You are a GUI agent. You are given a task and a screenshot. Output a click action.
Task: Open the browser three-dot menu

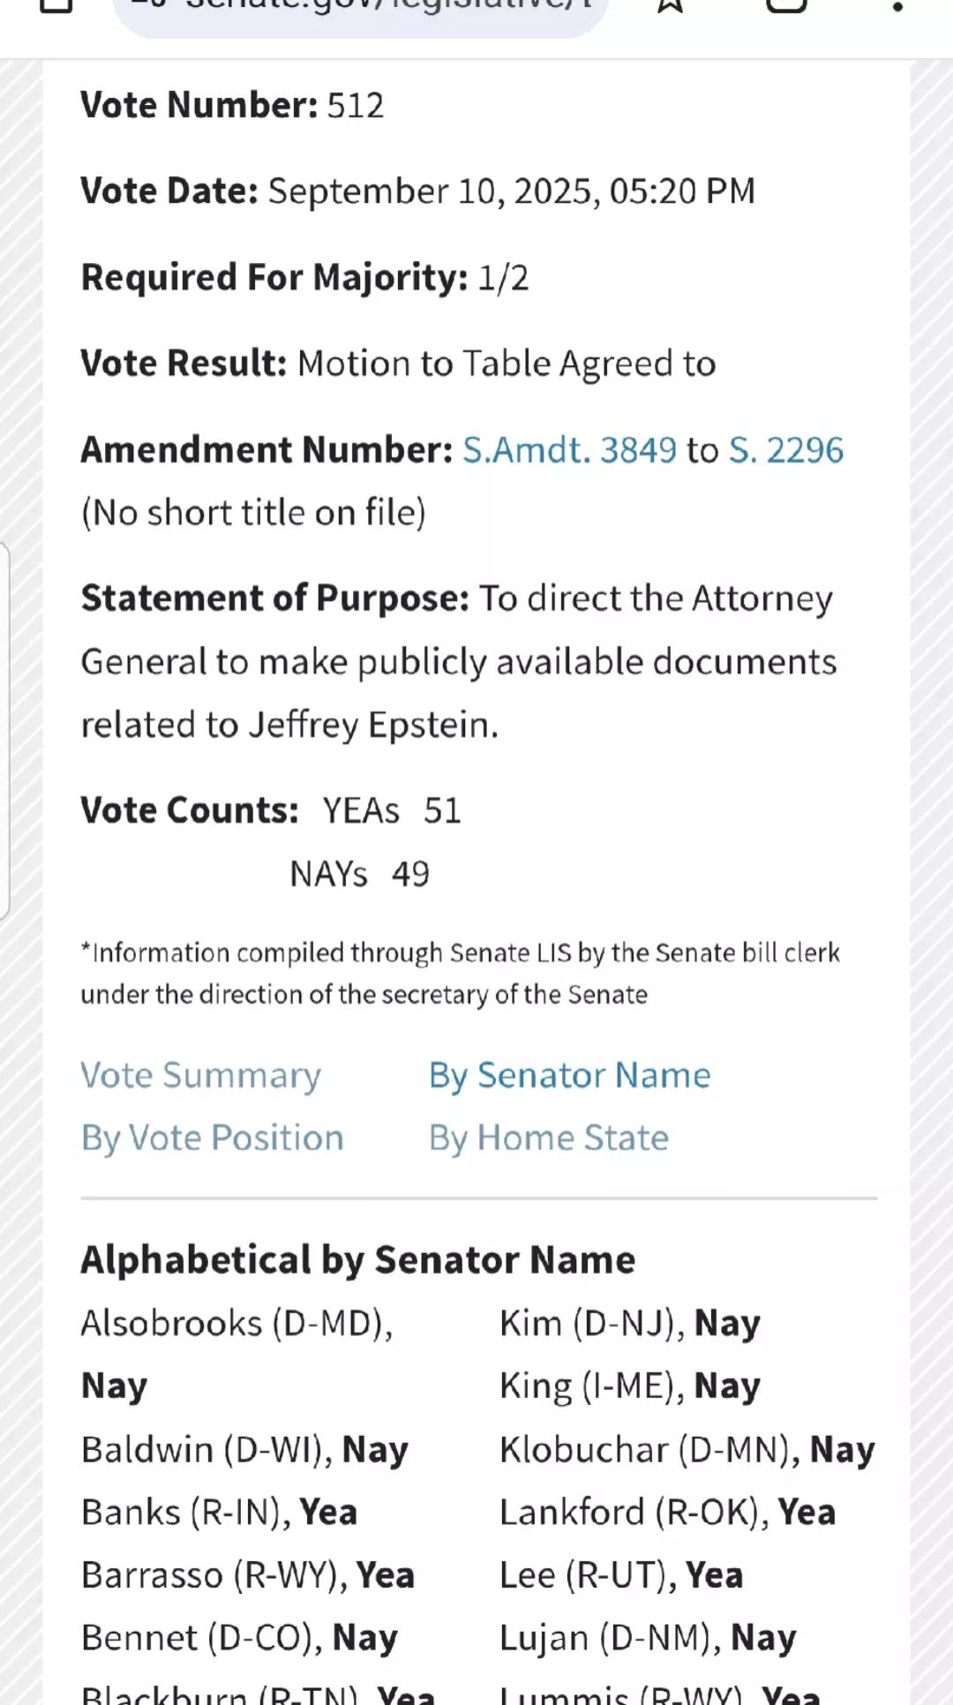897,6
